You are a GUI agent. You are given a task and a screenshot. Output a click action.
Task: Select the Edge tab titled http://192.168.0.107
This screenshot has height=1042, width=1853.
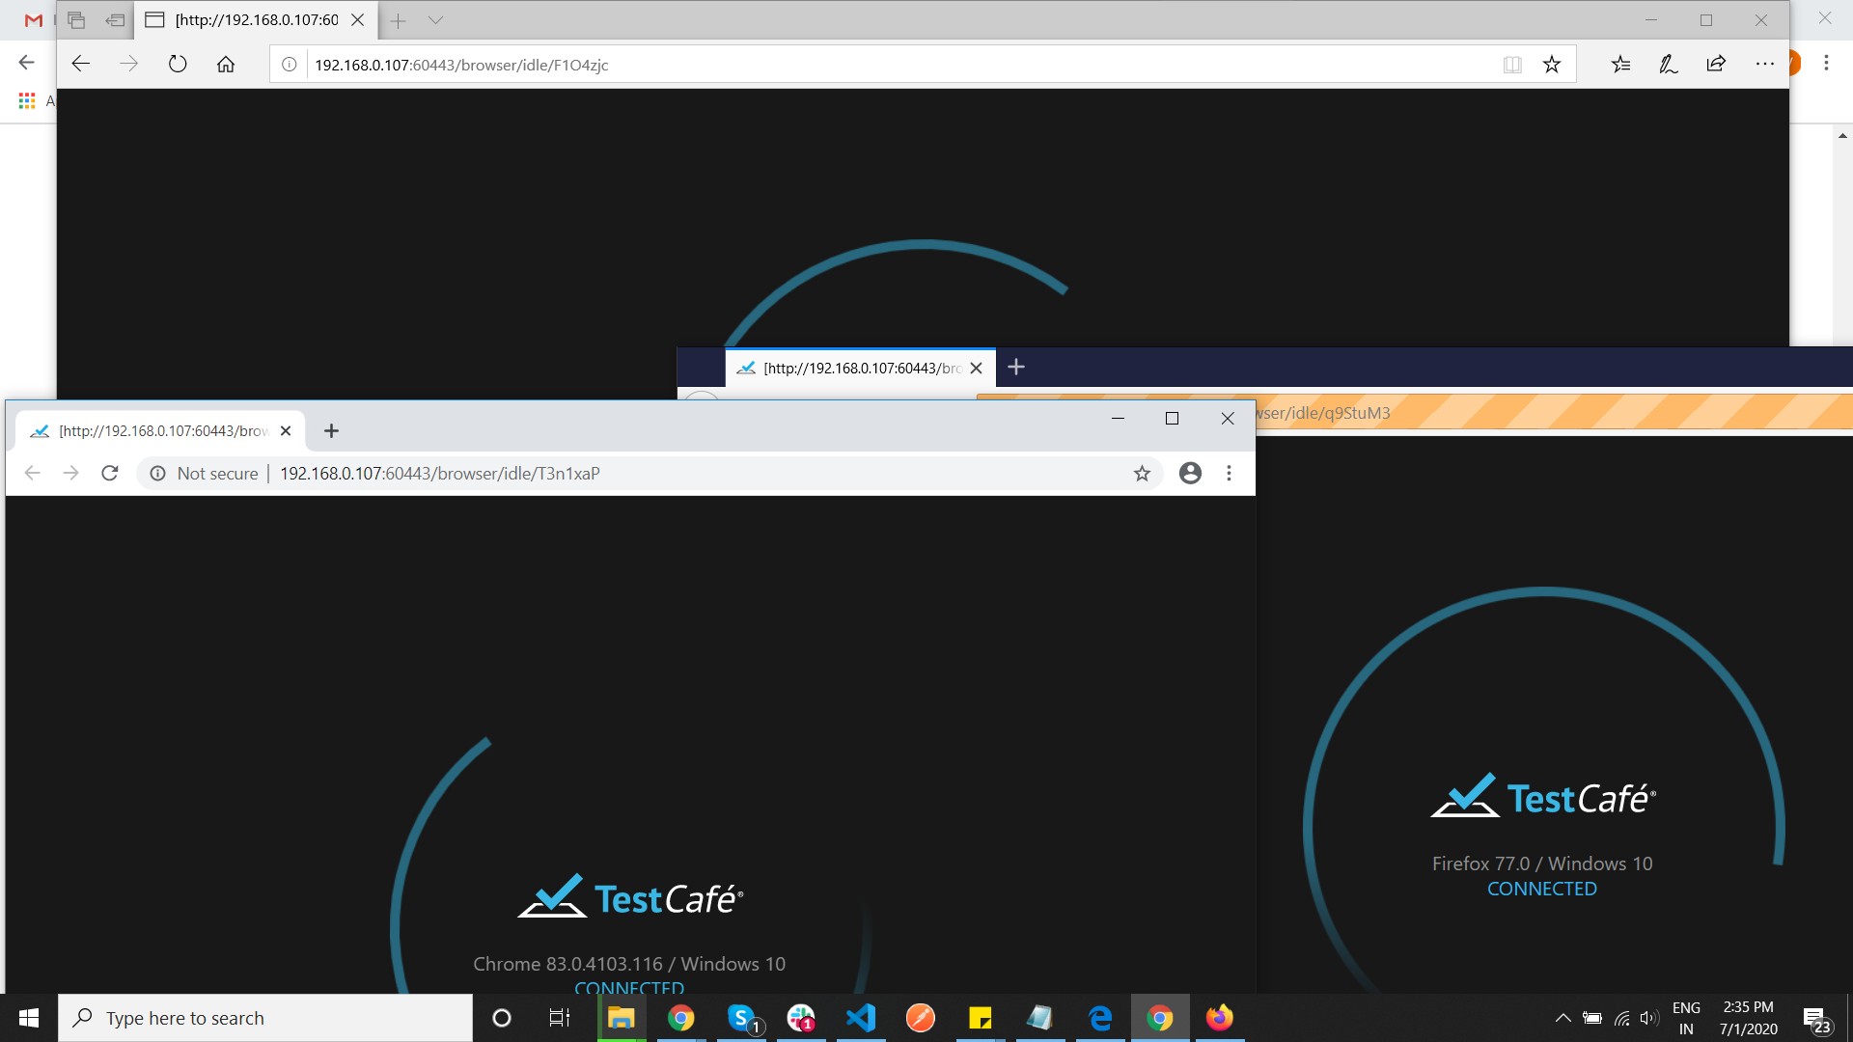tap(257, 20)
